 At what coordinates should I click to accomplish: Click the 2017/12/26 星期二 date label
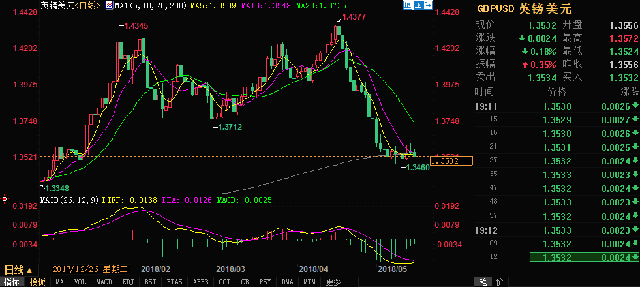tap(91, 270)
